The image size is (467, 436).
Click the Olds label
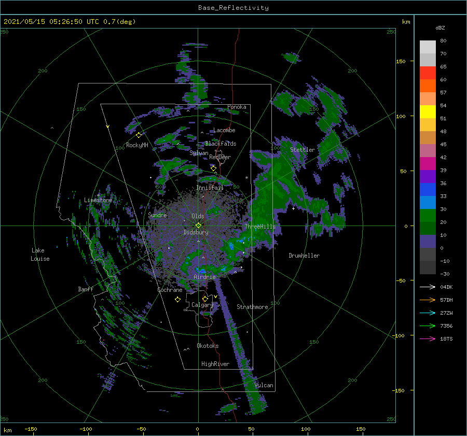click(198, 216)
